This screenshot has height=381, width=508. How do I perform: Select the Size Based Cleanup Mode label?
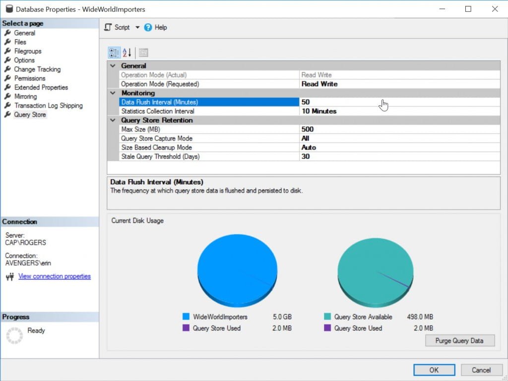(x=156, y=148)
